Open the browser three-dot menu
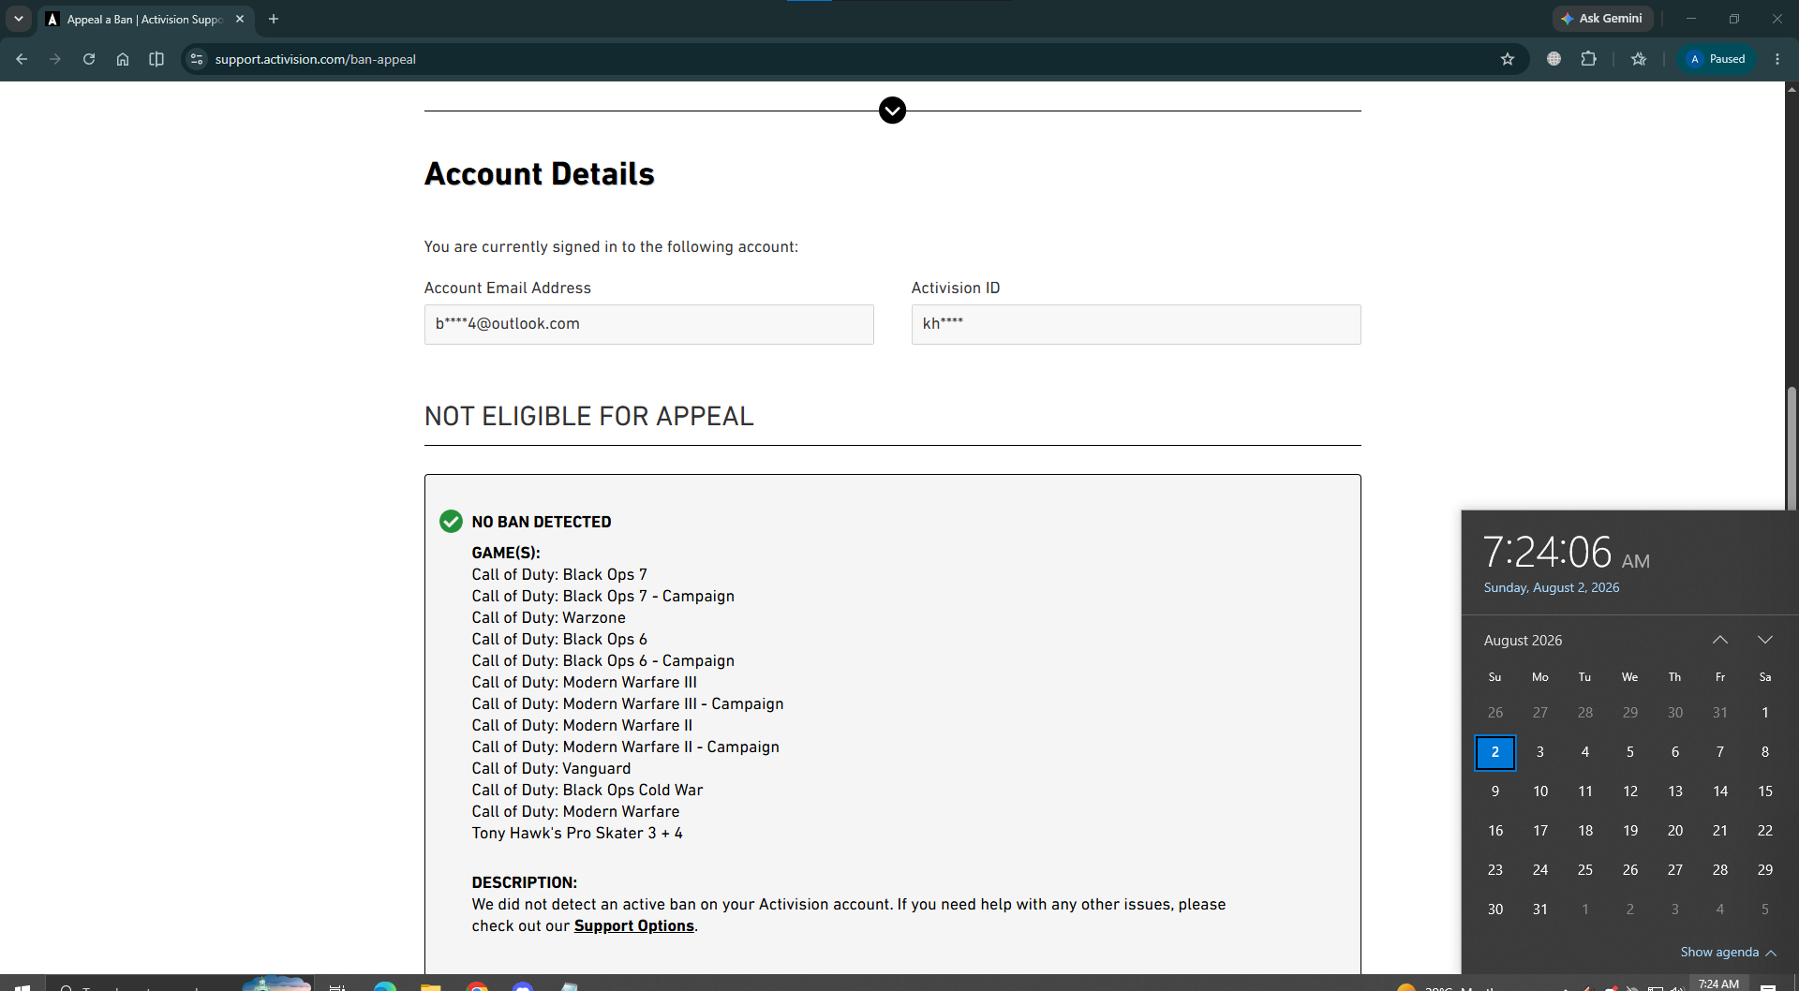The image size is (1799, 991). pos(1777,59)
